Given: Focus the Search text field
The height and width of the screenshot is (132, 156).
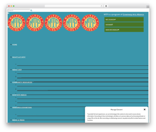Looking at the screenshot, I should coord(19,10).
